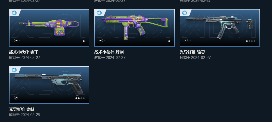Click the single level diamond on 蜂刺 card
Image resolution: width=272 pixels, height=122 pixels.
[169, 41]
